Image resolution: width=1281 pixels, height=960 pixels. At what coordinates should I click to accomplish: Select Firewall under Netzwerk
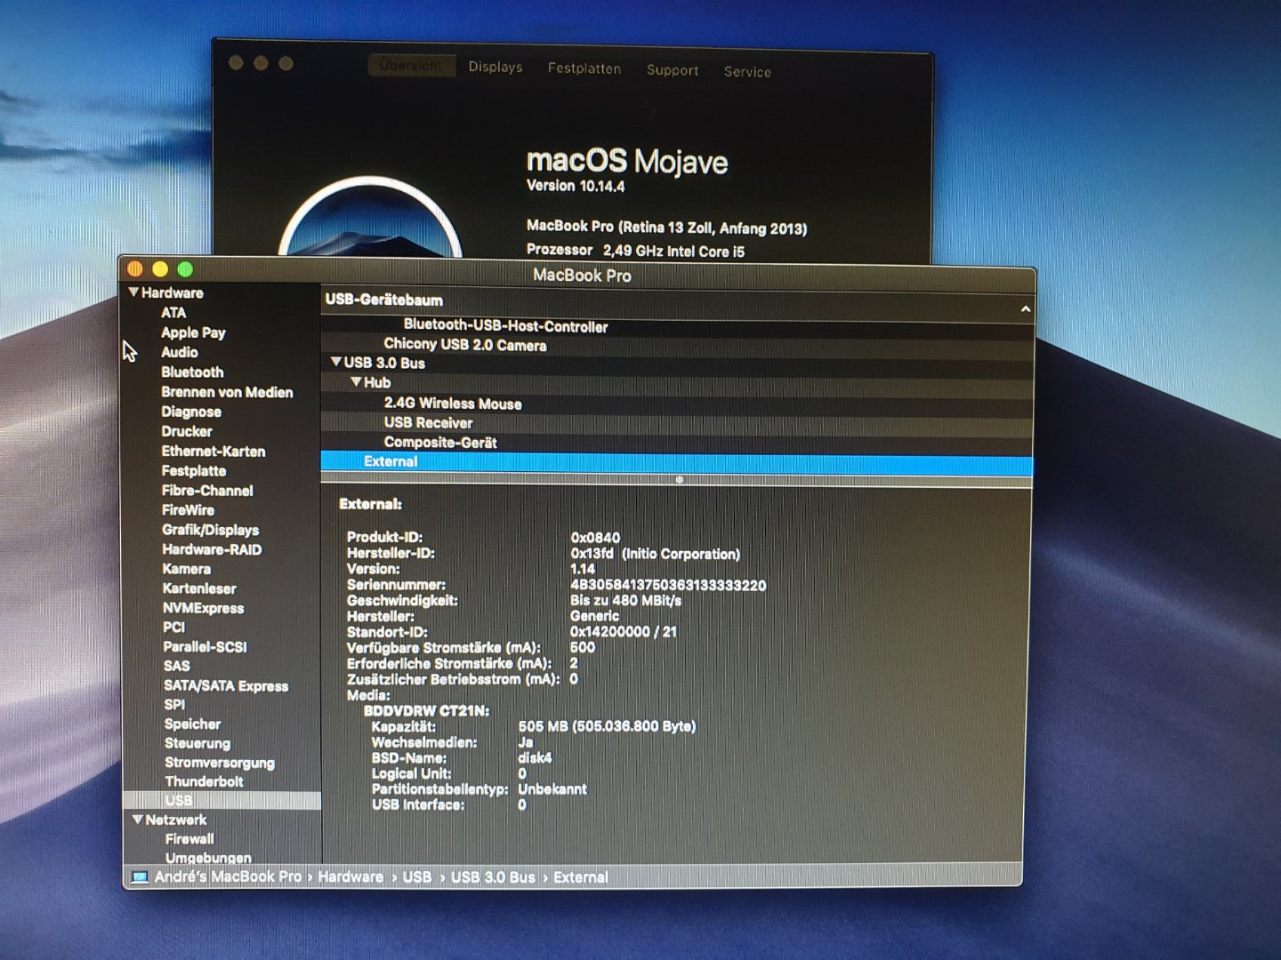189,839
